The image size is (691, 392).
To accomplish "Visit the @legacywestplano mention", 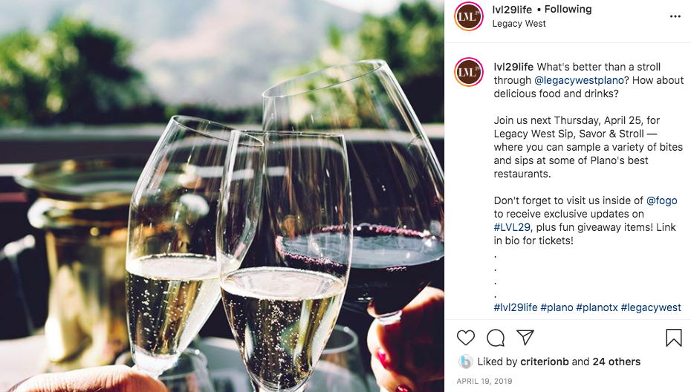I will (x=579, y=80).
